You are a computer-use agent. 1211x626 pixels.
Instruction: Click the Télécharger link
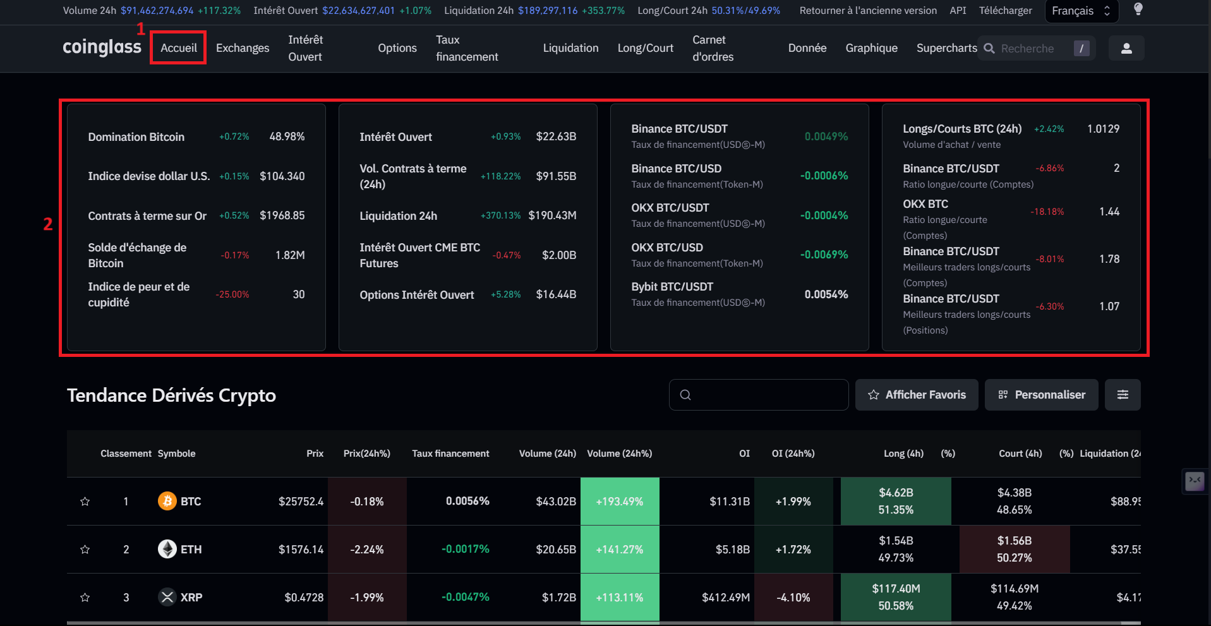[1006, 11]
